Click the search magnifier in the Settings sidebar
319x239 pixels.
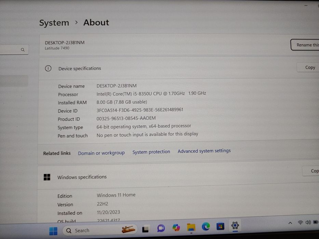[23, 50]
